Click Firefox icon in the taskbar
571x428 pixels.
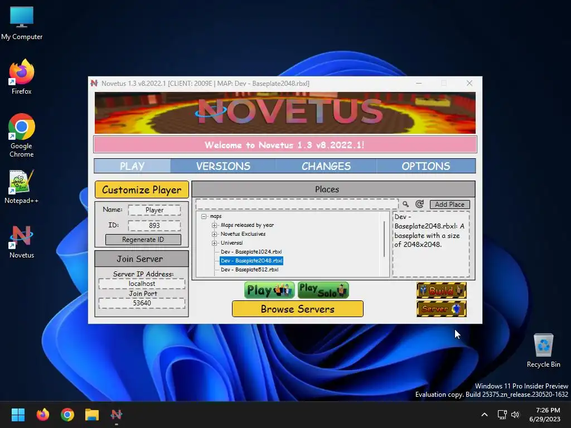[42, 415]
